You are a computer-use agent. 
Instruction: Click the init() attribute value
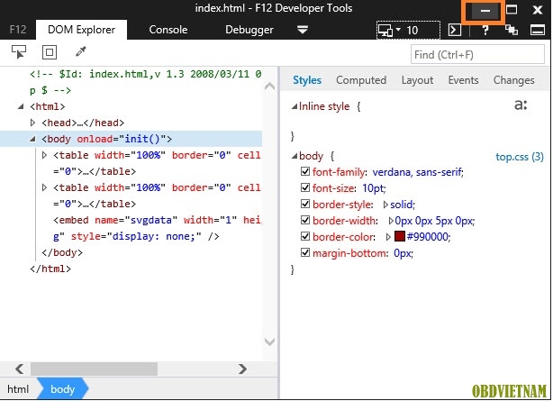tap(142, 139)
